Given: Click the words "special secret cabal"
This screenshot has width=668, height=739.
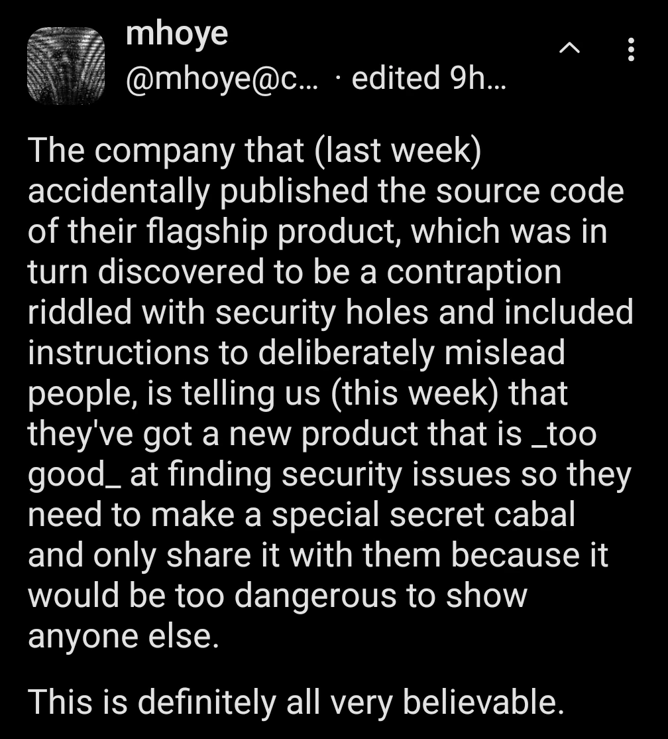Looking at the screenshot, I should coord(423,514).
